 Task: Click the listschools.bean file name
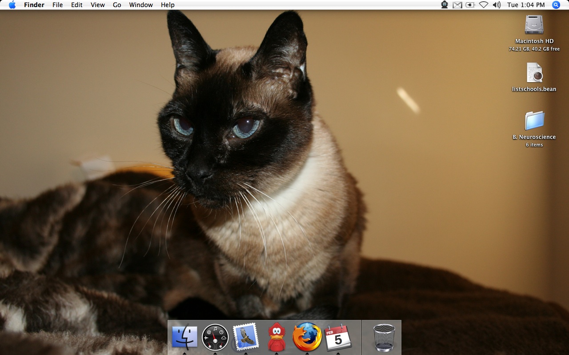tap(534, 89)
